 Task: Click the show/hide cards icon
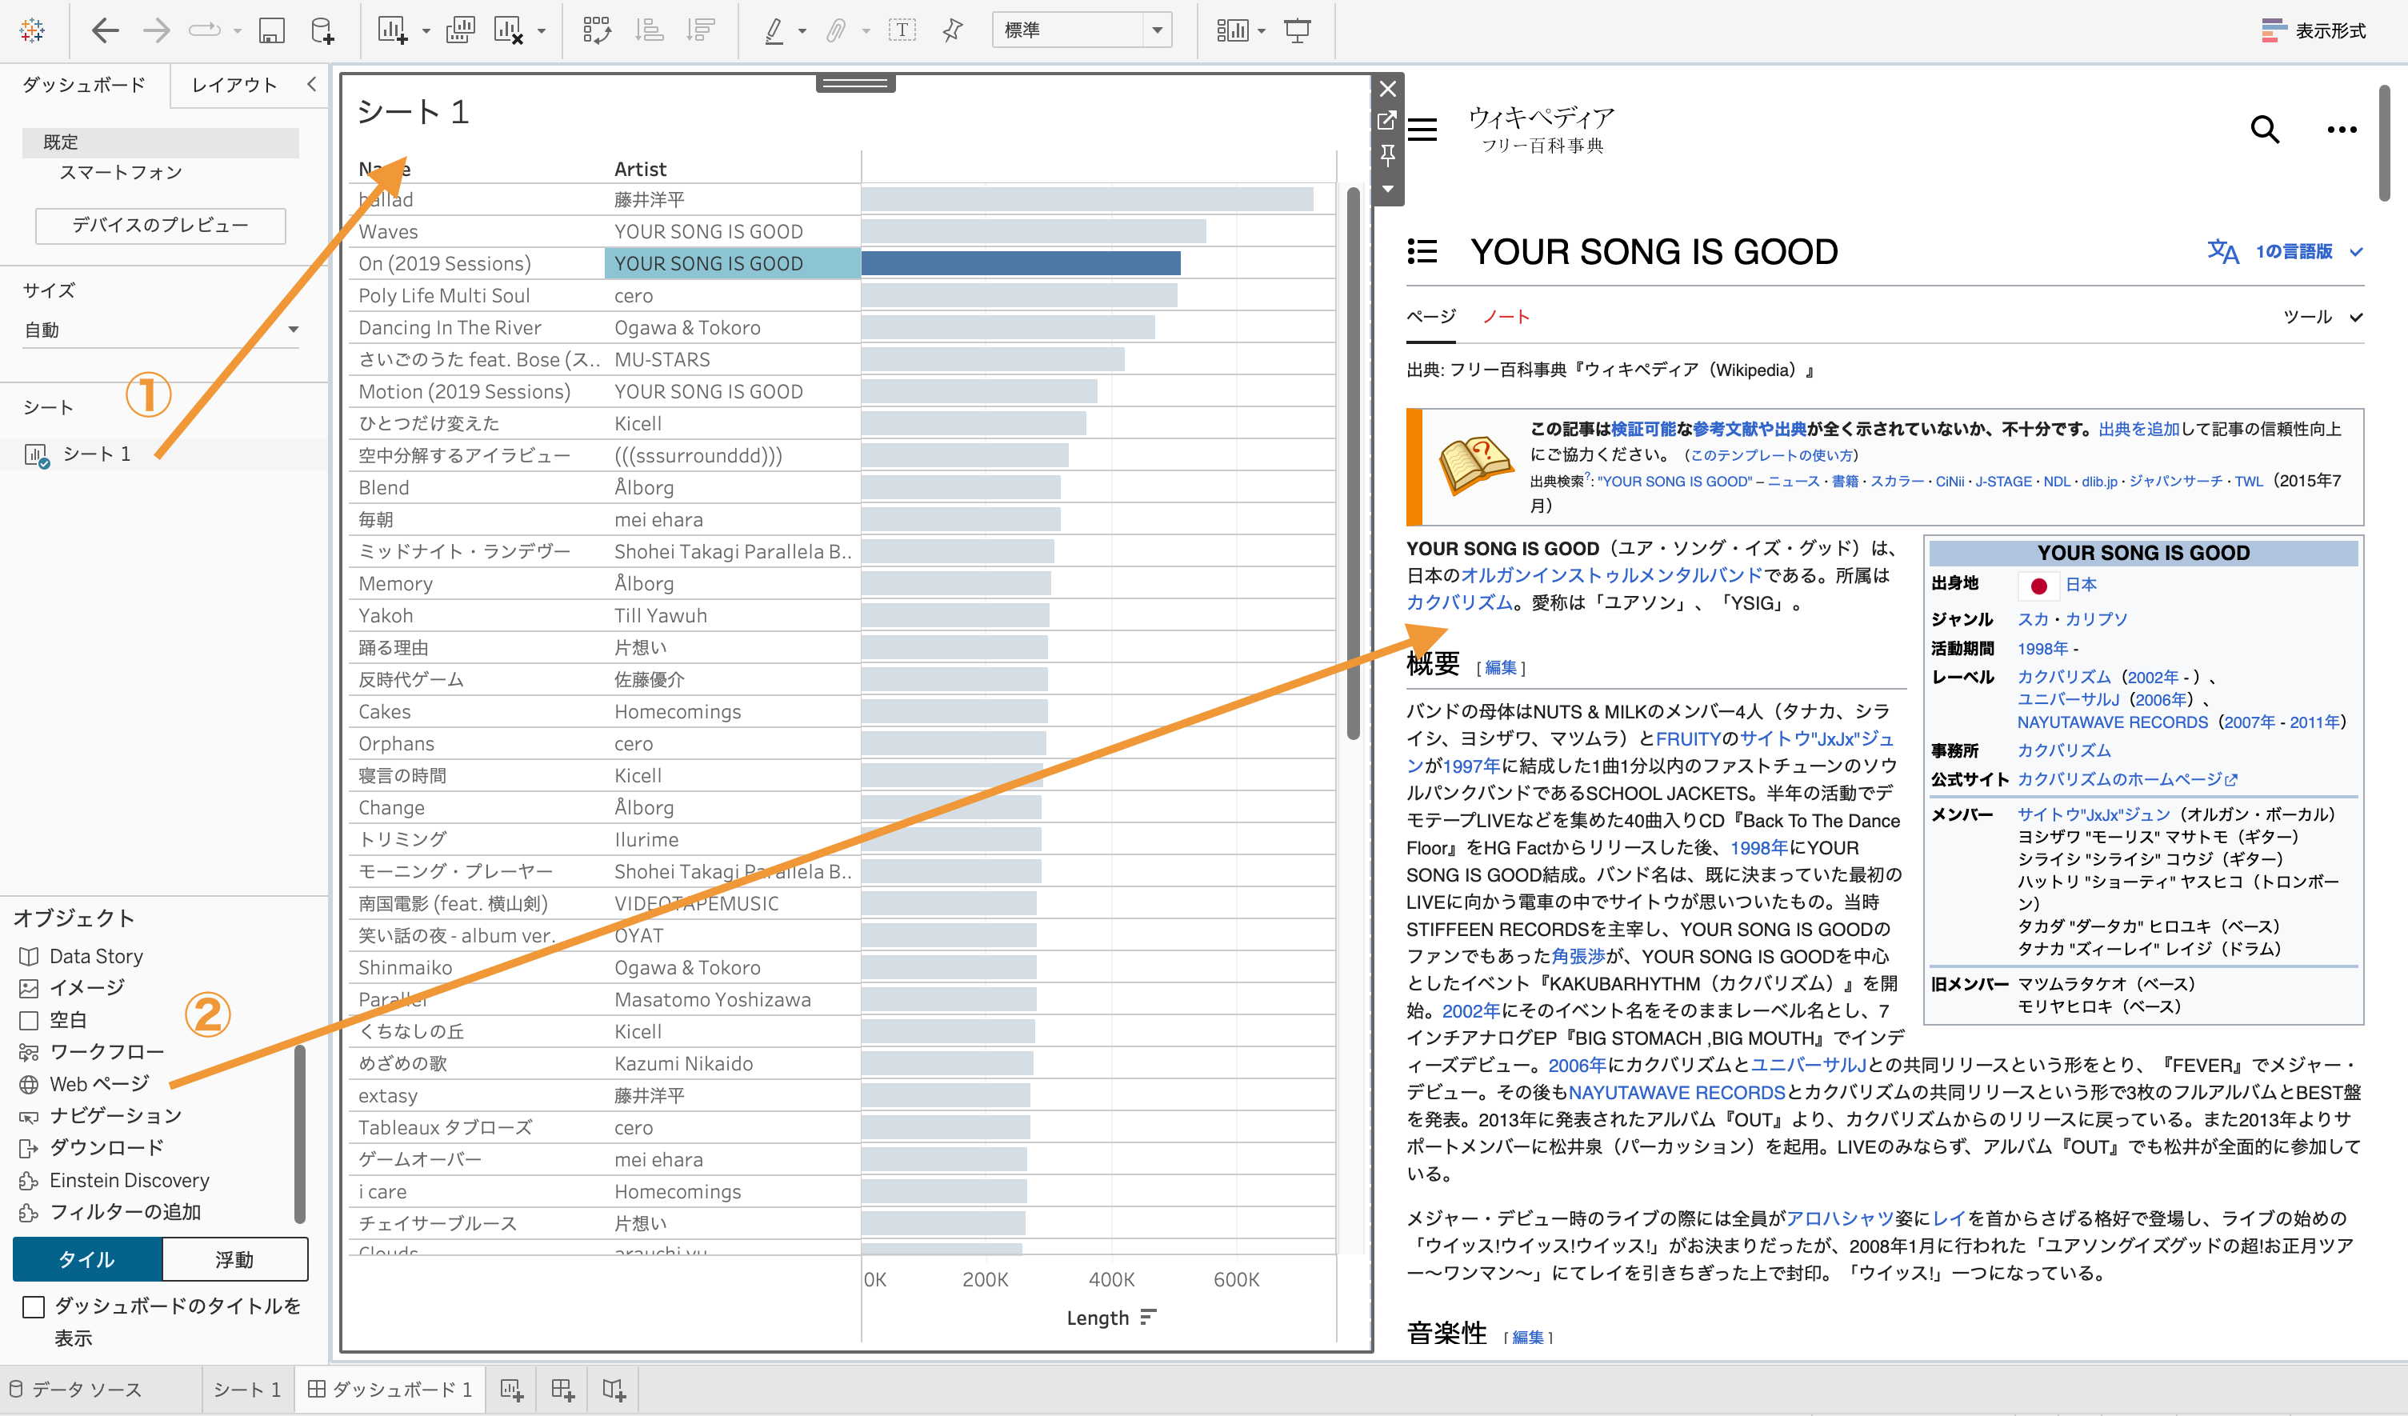click(x=1232, y=30)
